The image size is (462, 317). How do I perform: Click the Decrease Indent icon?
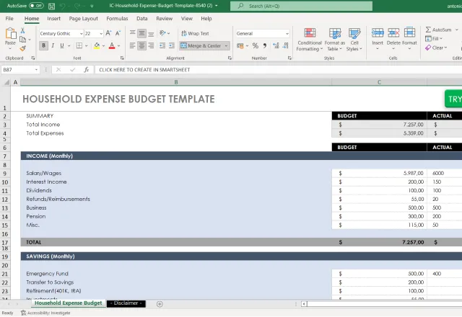(x=162, y=45)
